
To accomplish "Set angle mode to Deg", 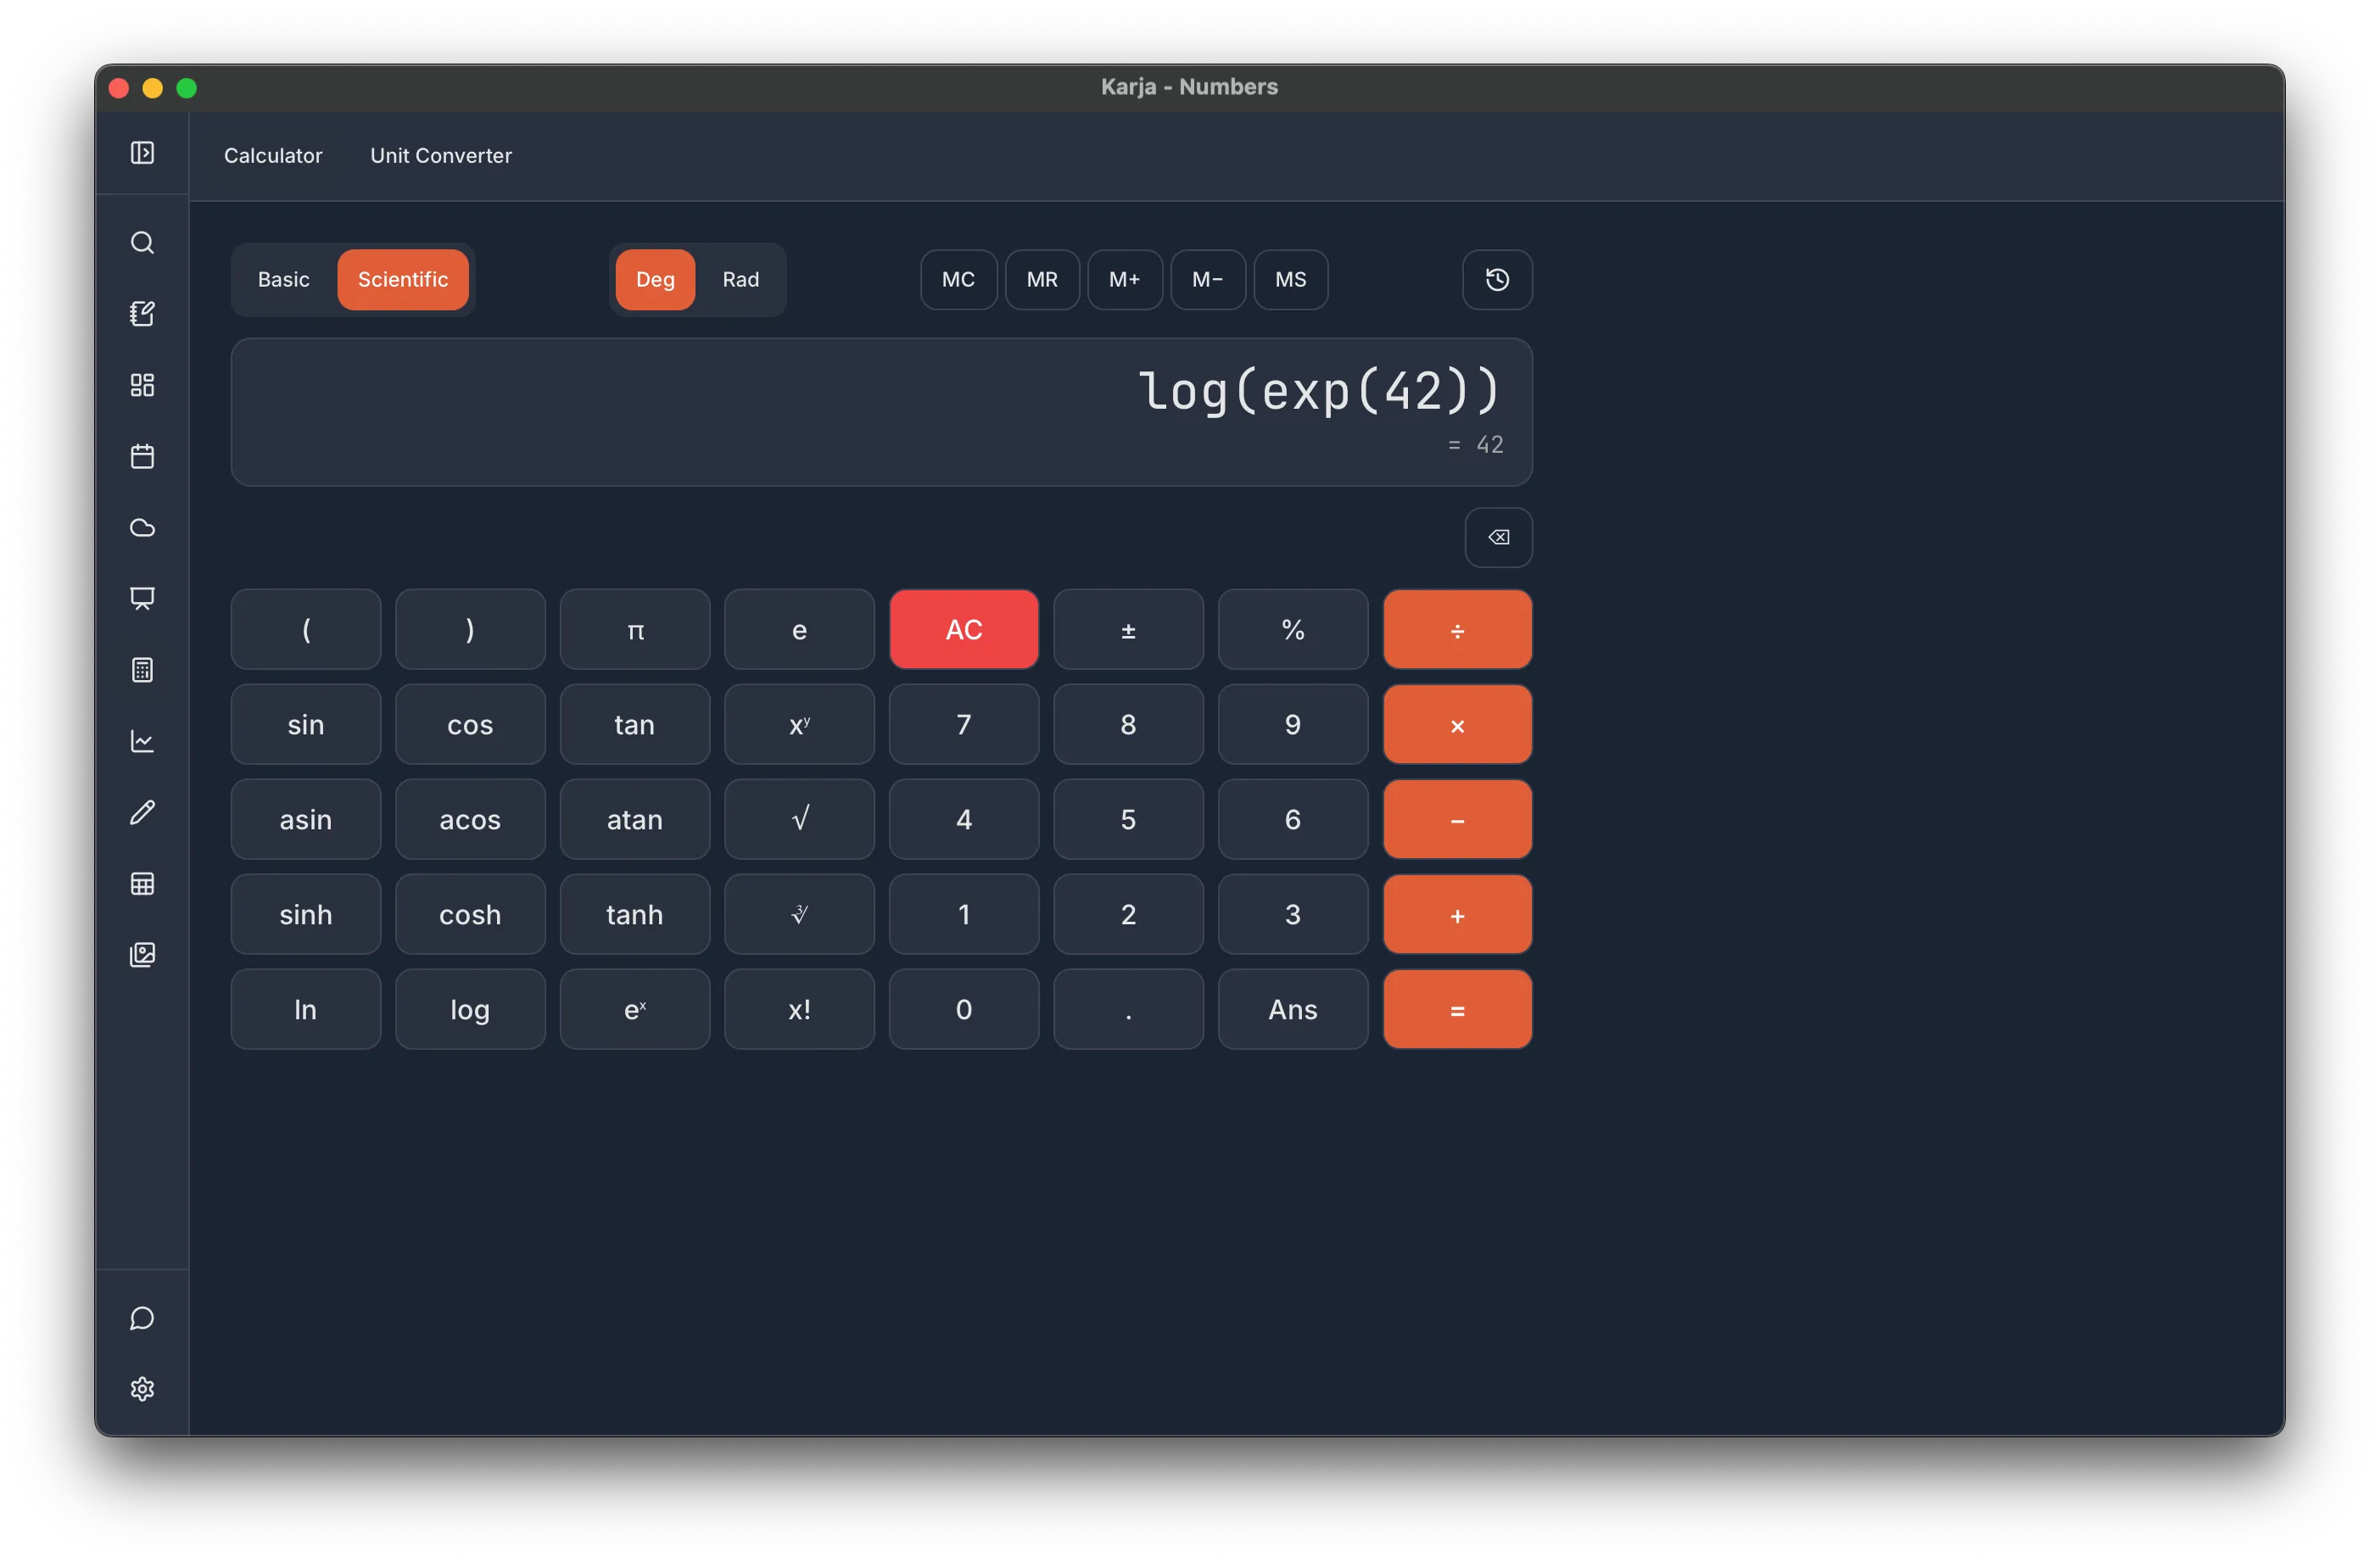I will [x=655, y=280].
